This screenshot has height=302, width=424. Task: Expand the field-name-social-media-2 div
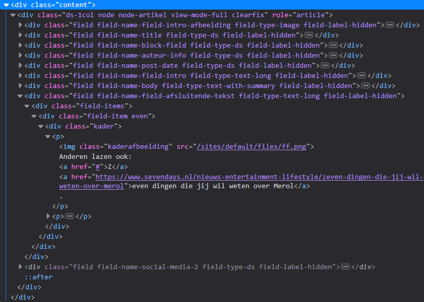20,267
